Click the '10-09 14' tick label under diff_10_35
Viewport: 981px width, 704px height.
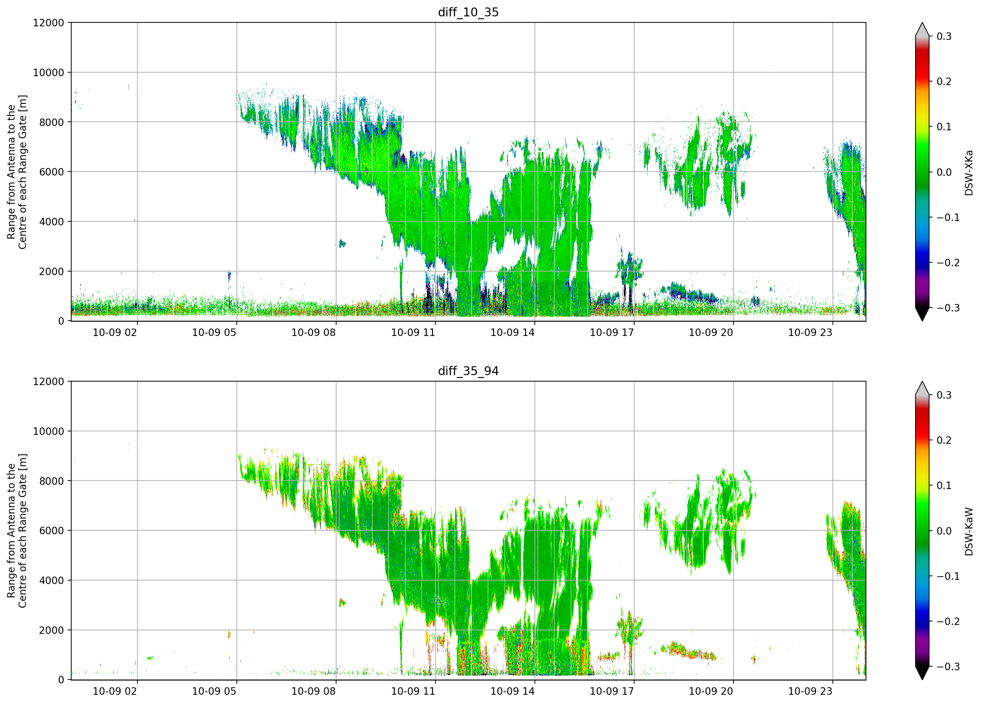[x=512, y=332]
